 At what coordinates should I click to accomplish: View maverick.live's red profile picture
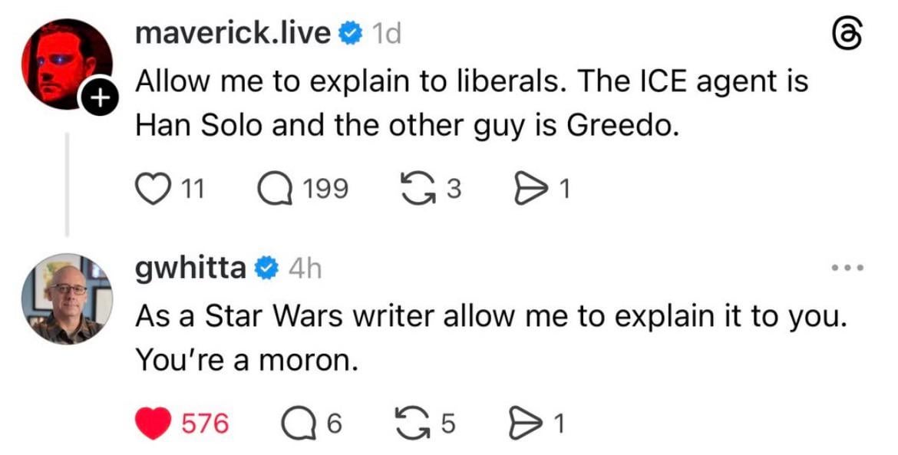coord(66,64)
